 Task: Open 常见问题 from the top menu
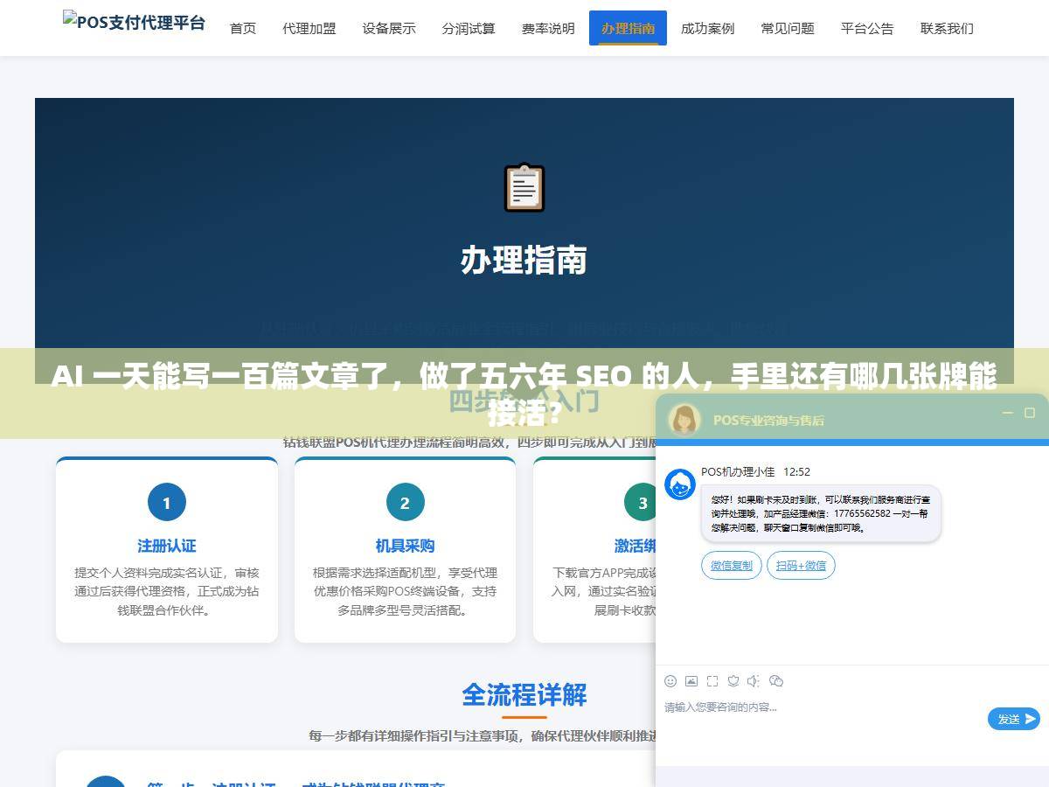point(788,28)
